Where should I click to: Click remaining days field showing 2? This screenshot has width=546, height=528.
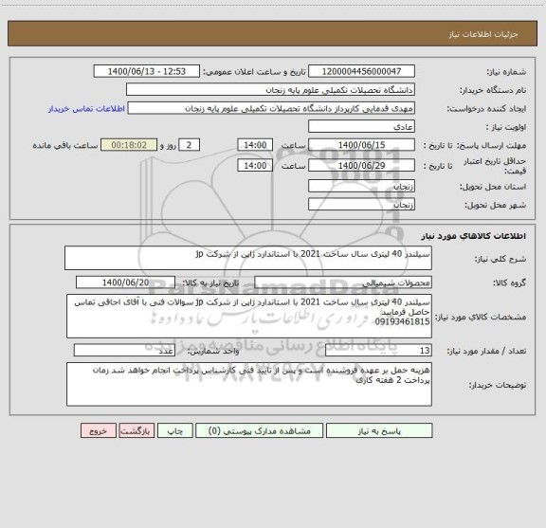point(189,145)
